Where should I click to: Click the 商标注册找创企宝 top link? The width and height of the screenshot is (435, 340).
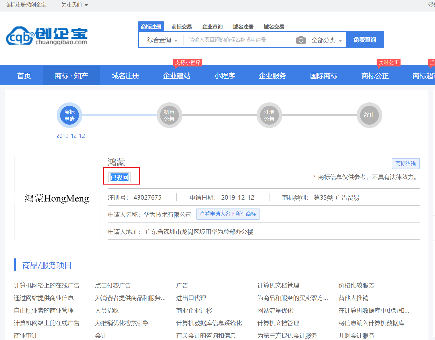point(26,5)
